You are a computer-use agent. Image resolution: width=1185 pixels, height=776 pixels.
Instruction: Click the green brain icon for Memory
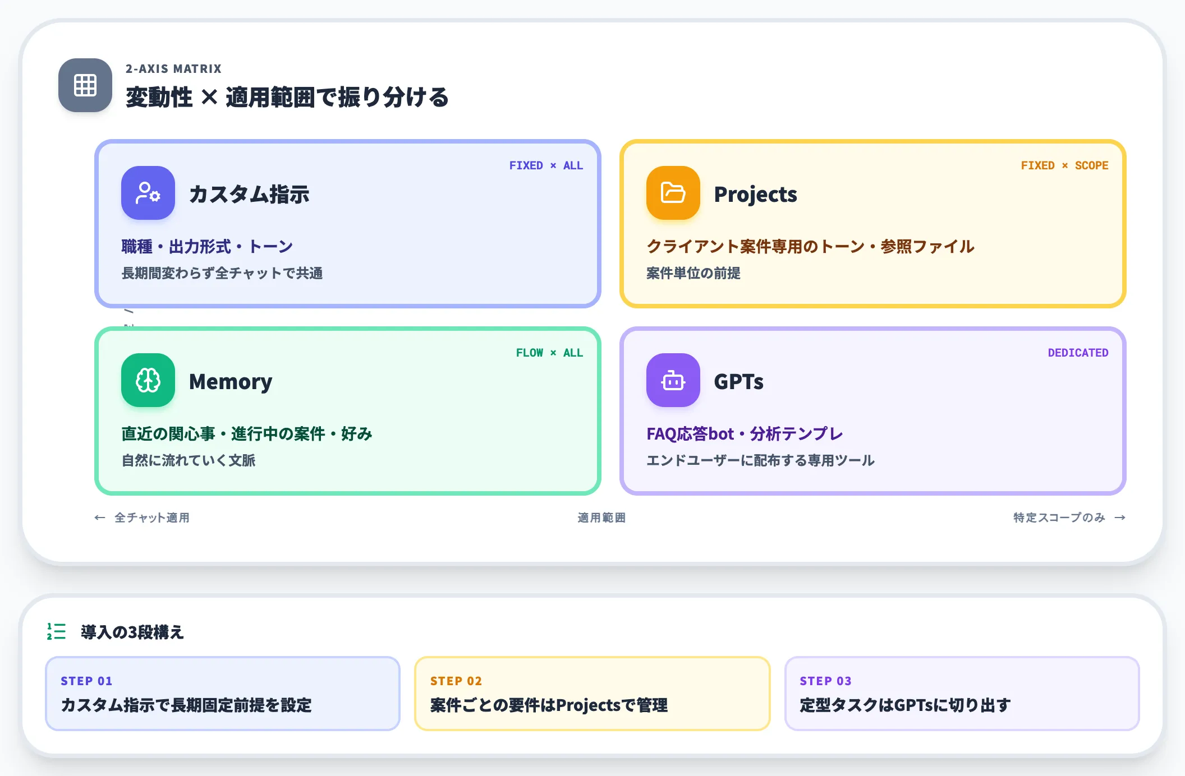[x=148, y=380]
